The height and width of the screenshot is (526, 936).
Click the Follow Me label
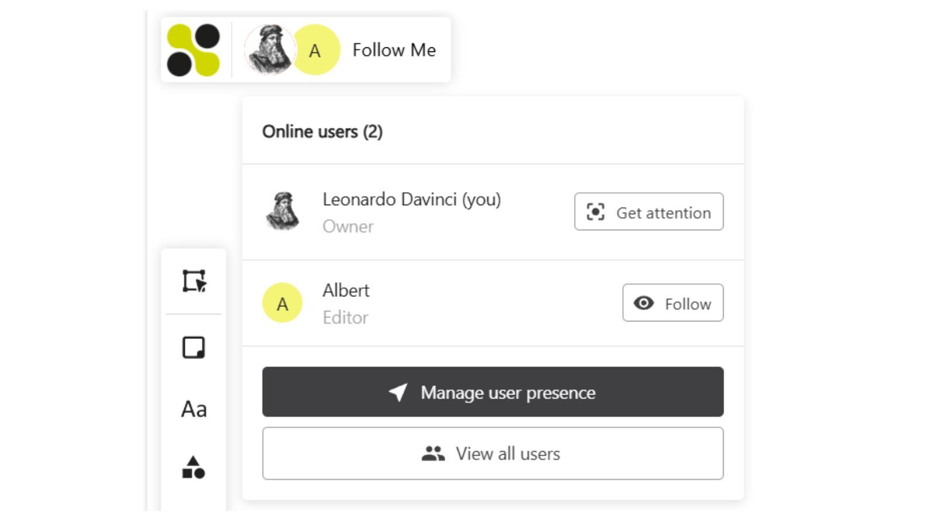pyautogui.click(x=393, y=50)
